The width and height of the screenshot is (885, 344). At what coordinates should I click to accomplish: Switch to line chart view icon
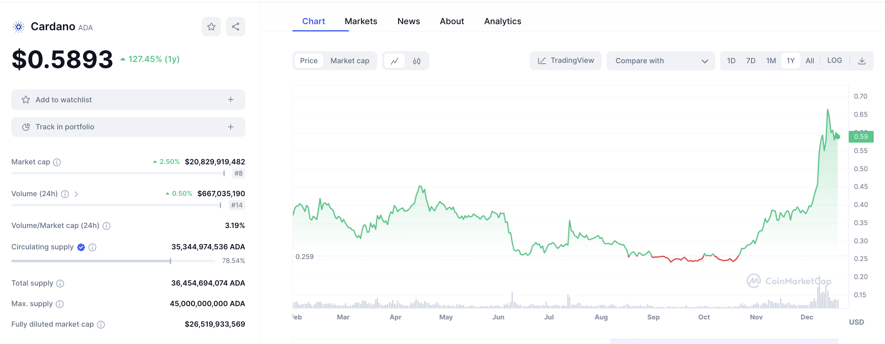pyautogui.click(x=394, y=61)
